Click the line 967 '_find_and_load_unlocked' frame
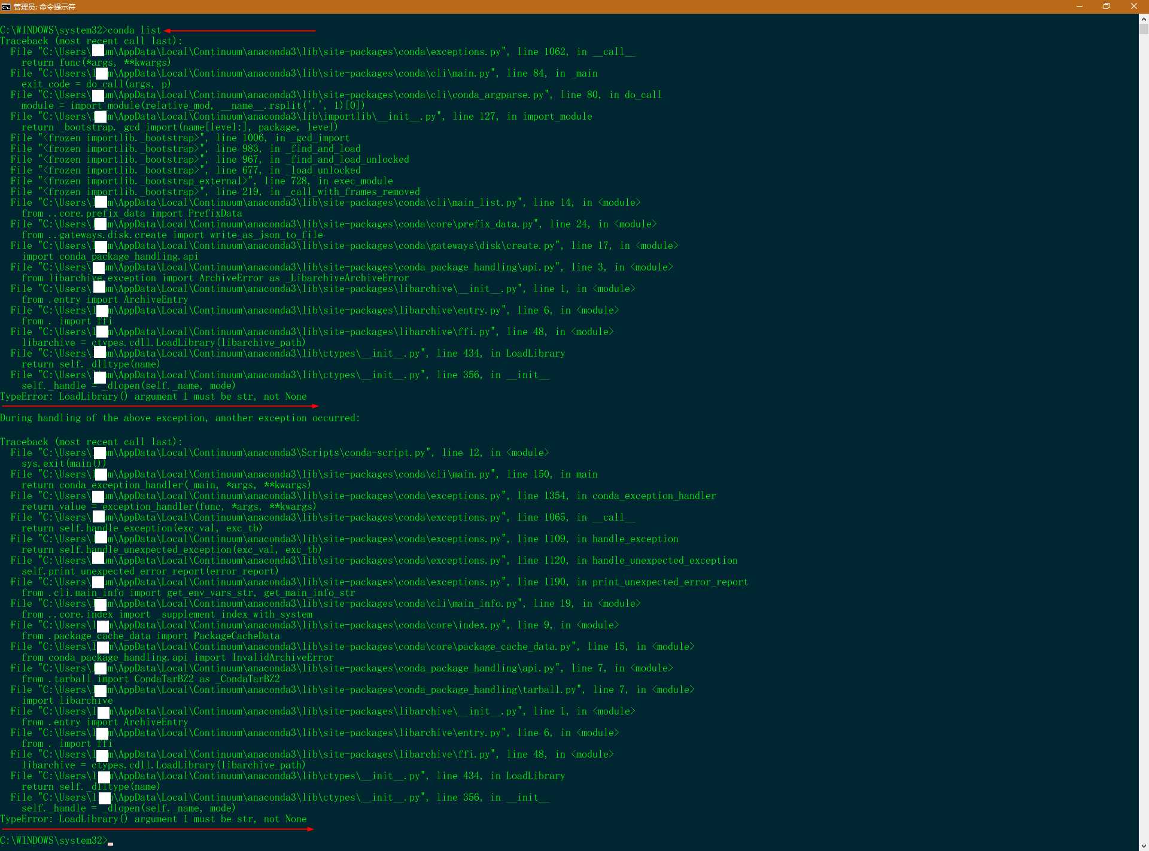This screenshot has width=1149, height=851. click(x=209, y=159)
